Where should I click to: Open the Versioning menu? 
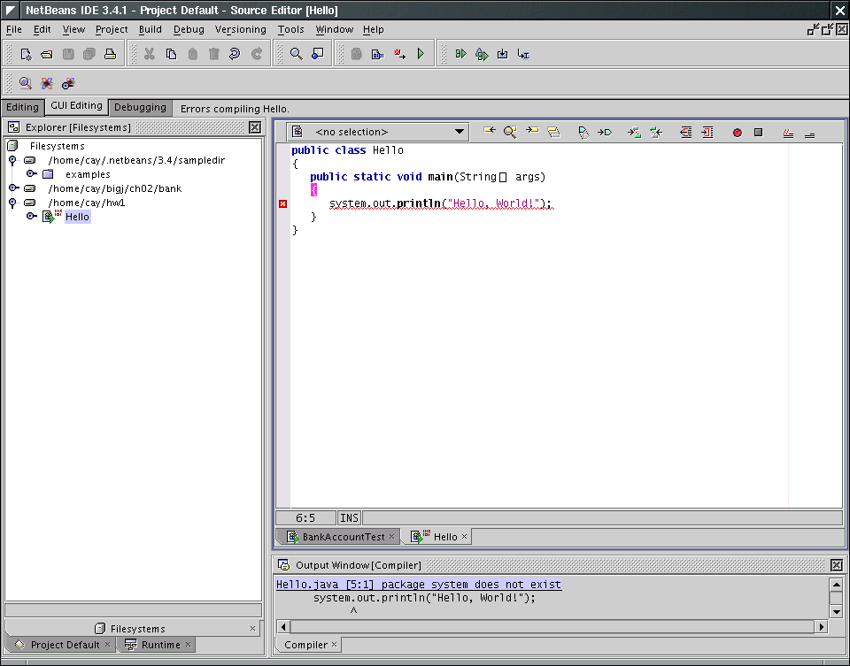pos(240,29)
